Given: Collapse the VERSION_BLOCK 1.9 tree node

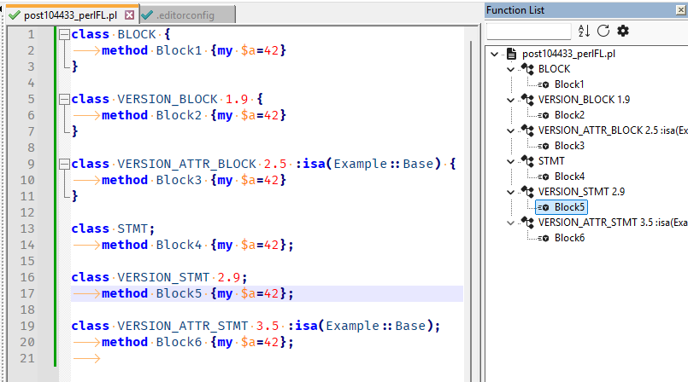Looking at the screenshot, I should [x=511, y=100].
